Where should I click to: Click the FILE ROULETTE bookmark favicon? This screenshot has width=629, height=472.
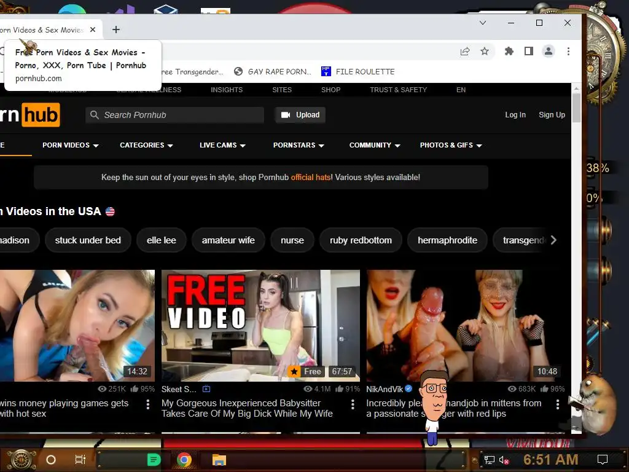coord(326,71)
